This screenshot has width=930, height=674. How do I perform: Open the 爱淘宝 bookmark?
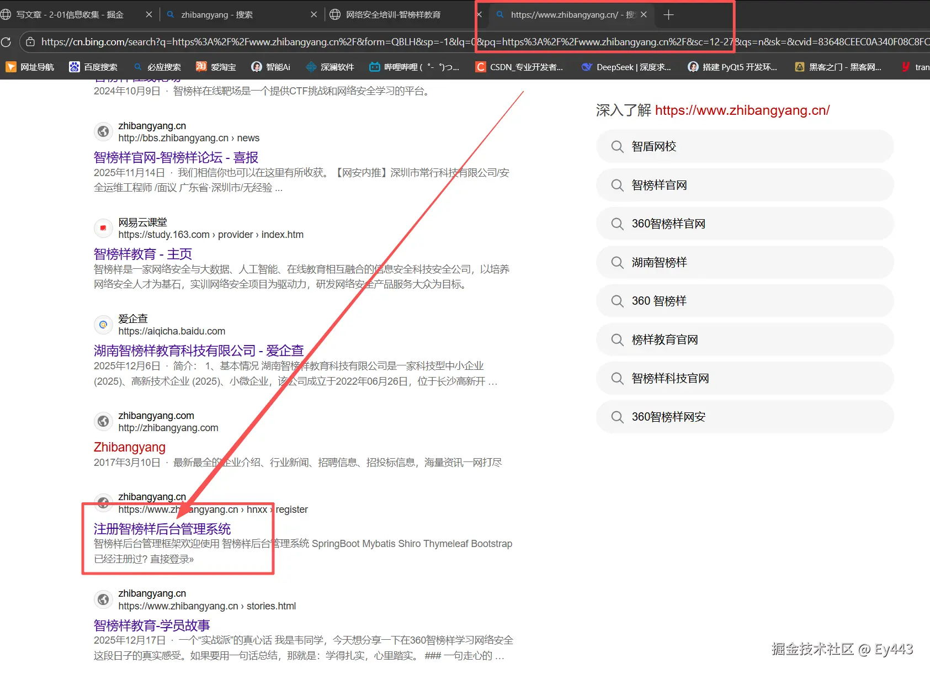tap(216, 67)
